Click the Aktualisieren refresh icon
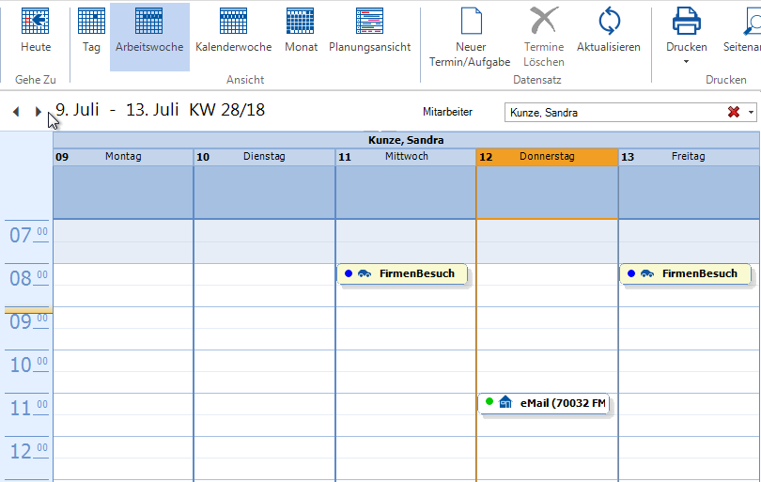 [x=609, y=21]
